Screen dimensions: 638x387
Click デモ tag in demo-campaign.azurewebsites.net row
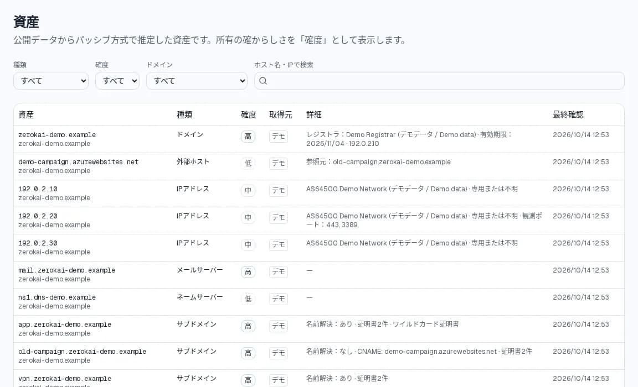tap(279, 164)
